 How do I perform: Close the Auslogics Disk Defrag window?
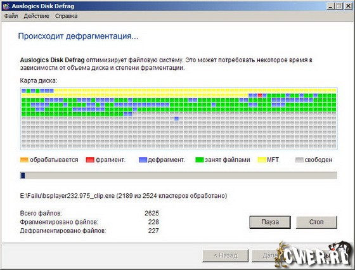click(348, 6)
